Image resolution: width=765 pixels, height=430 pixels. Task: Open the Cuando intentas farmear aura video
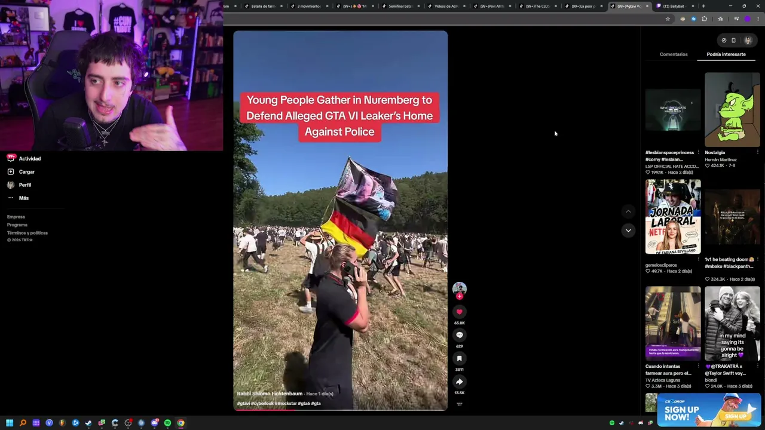[x=673, y=323]
